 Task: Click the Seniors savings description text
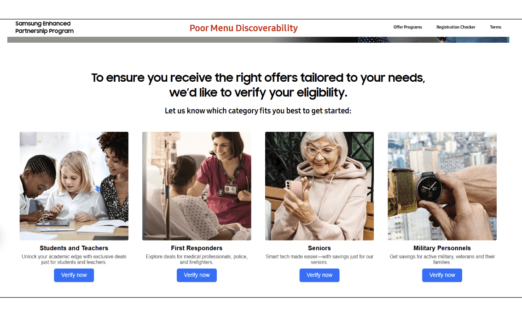(319, 259)
